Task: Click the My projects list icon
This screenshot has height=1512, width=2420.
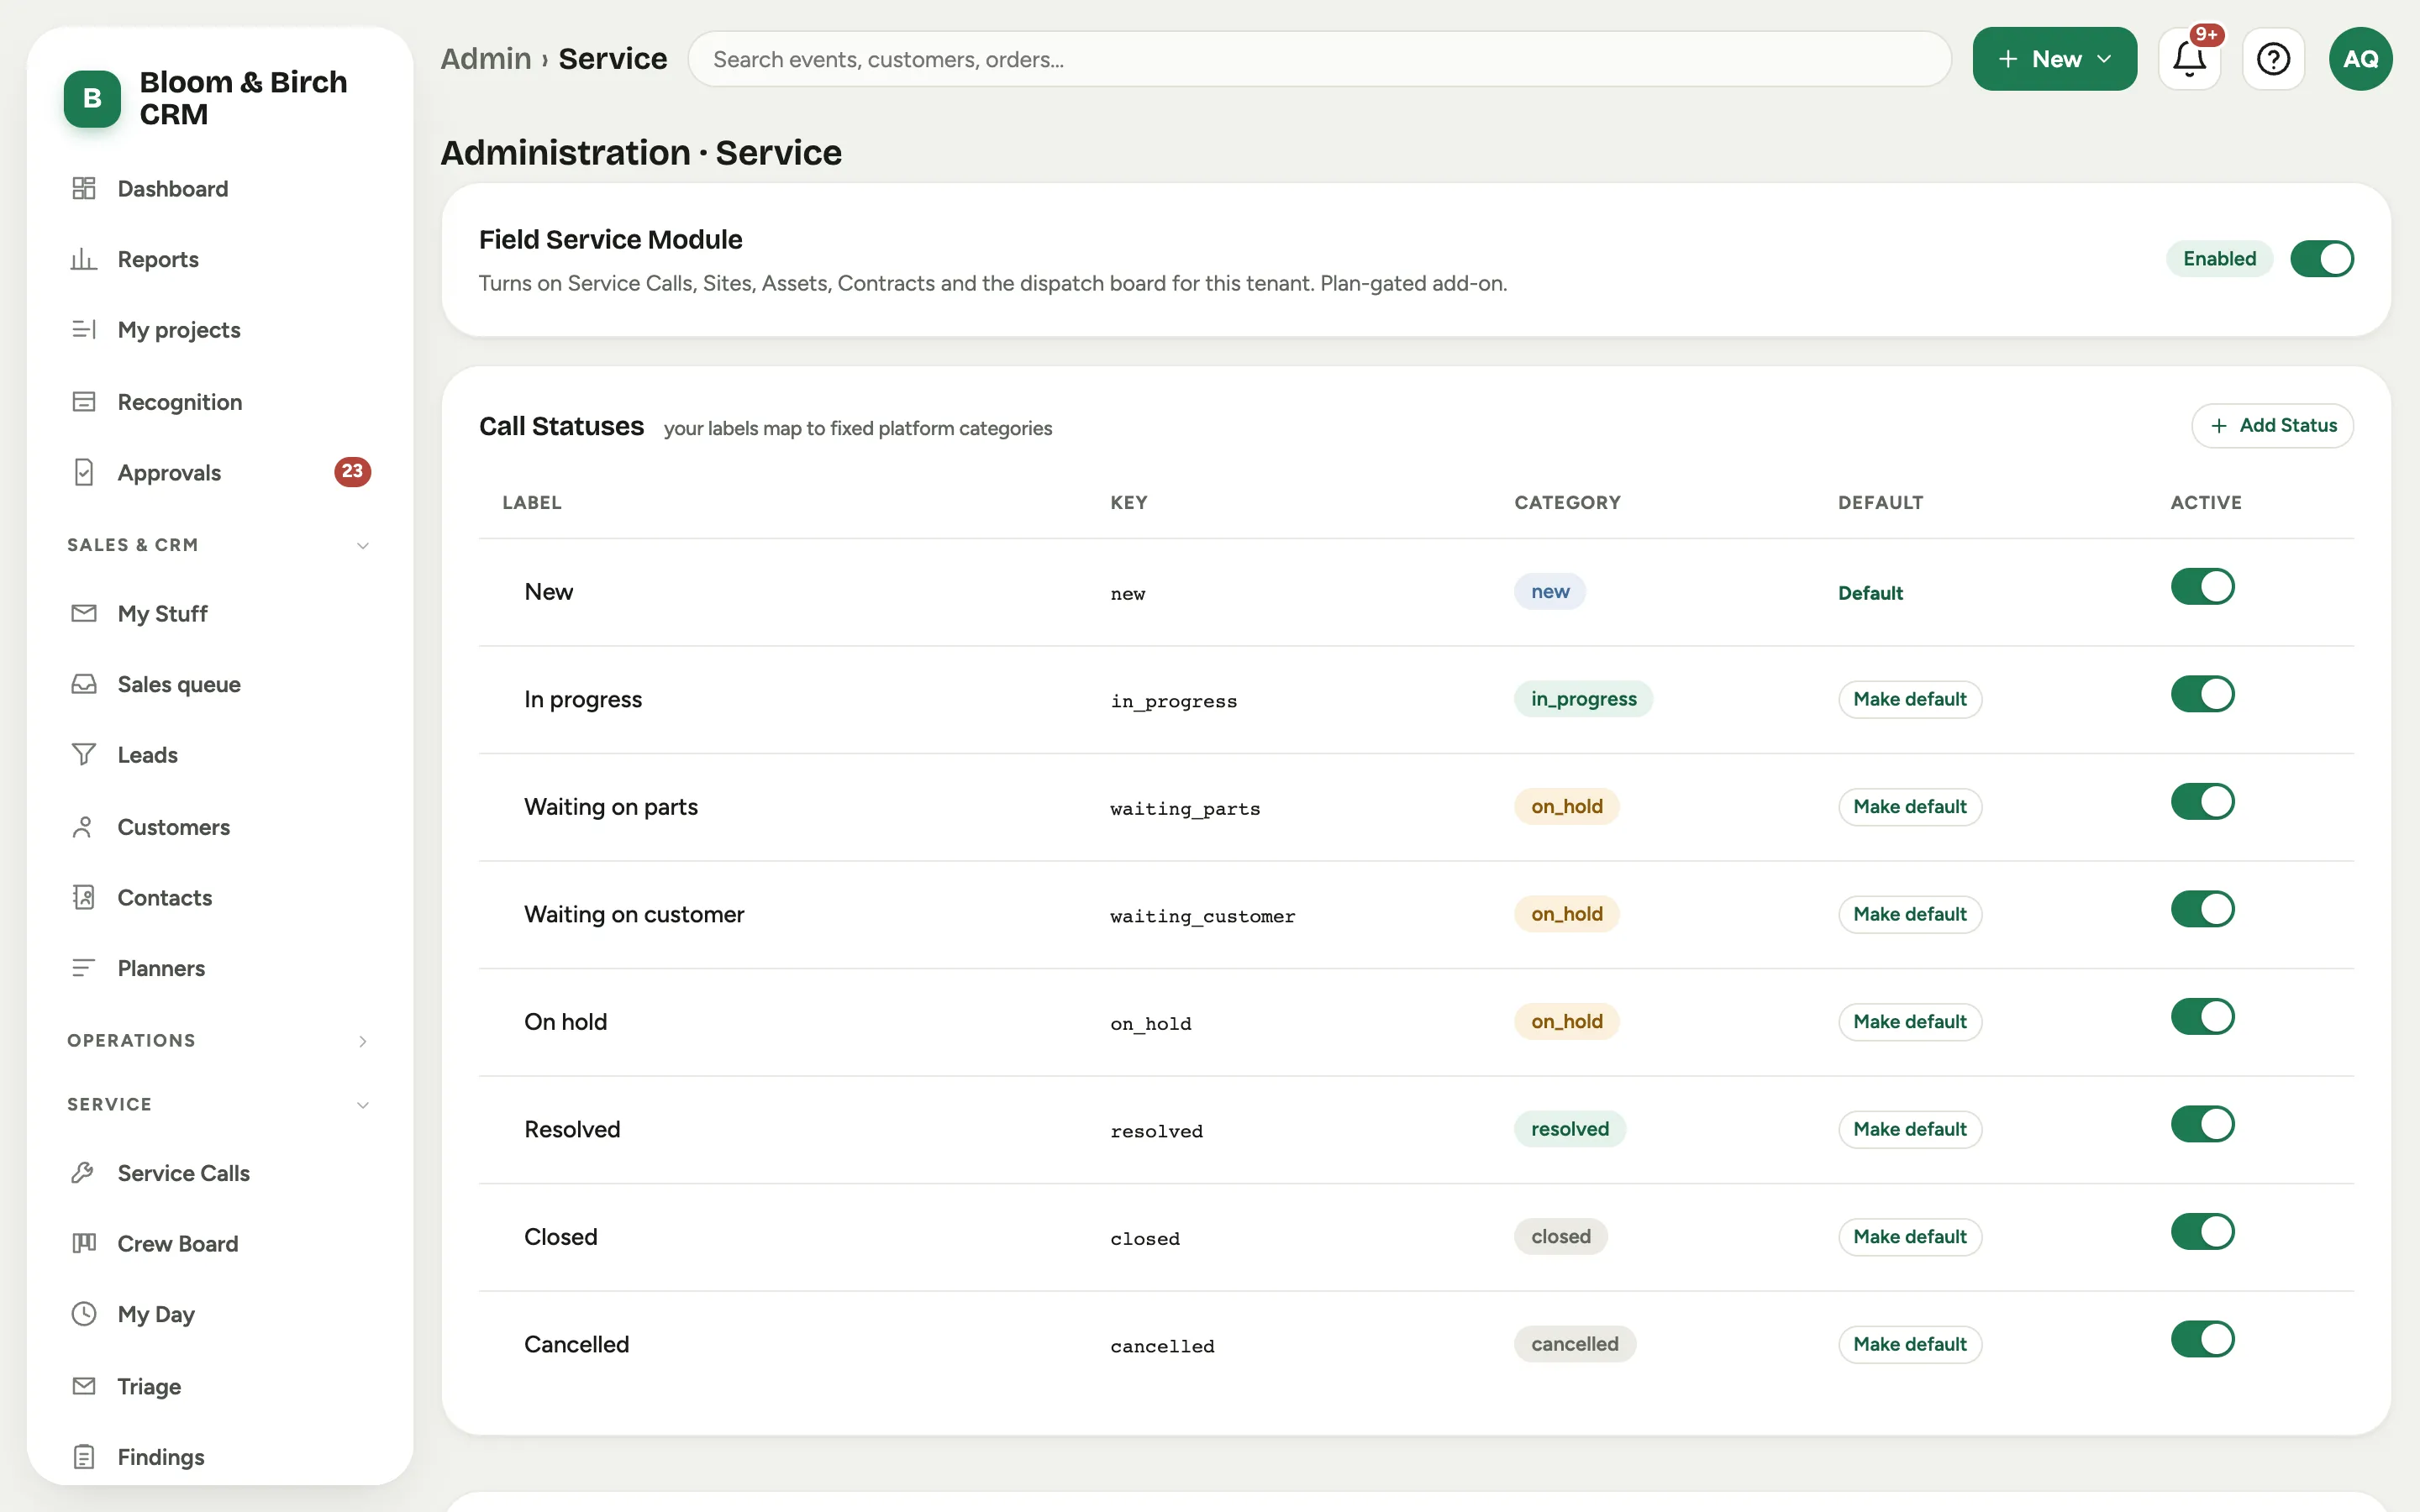Action: 84,329
